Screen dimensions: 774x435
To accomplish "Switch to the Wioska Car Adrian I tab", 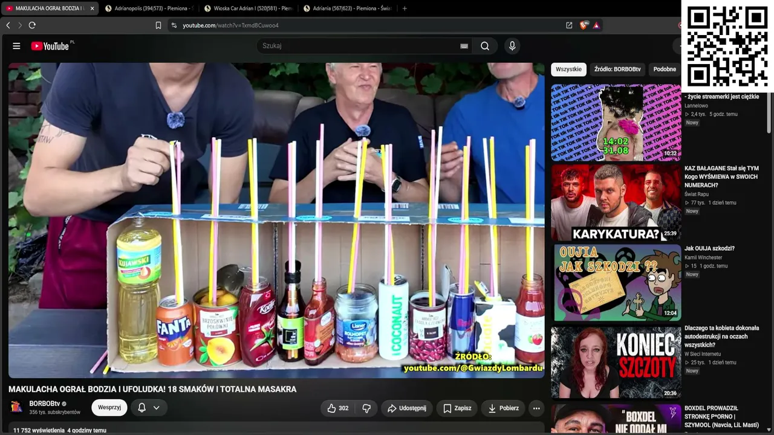I will pyautogui.click(x=248, y=8).
